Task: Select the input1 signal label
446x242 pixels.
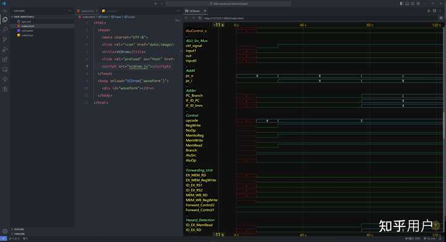Action: point(191,51)
